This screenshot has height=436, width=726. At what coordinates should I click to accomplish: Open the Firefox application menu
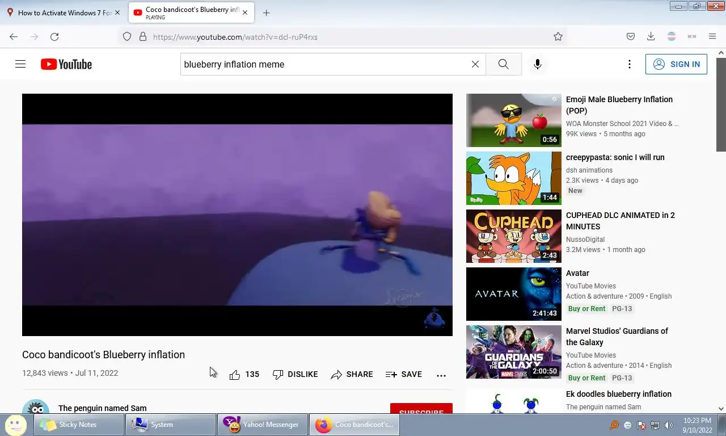click(712, 36)
